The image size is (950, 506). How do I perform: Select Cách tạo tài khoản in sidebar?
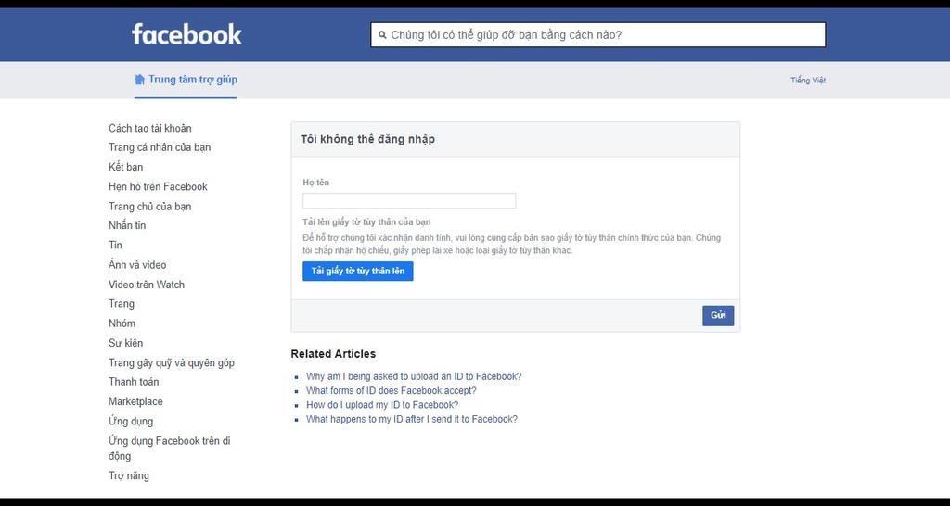[150, 128]
